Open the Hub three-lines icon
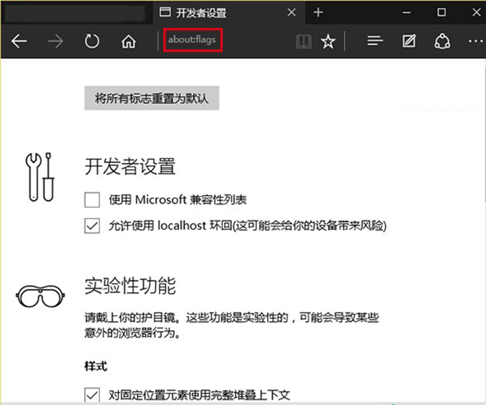Viewport: 486px width, 405px height. [374, 41]
